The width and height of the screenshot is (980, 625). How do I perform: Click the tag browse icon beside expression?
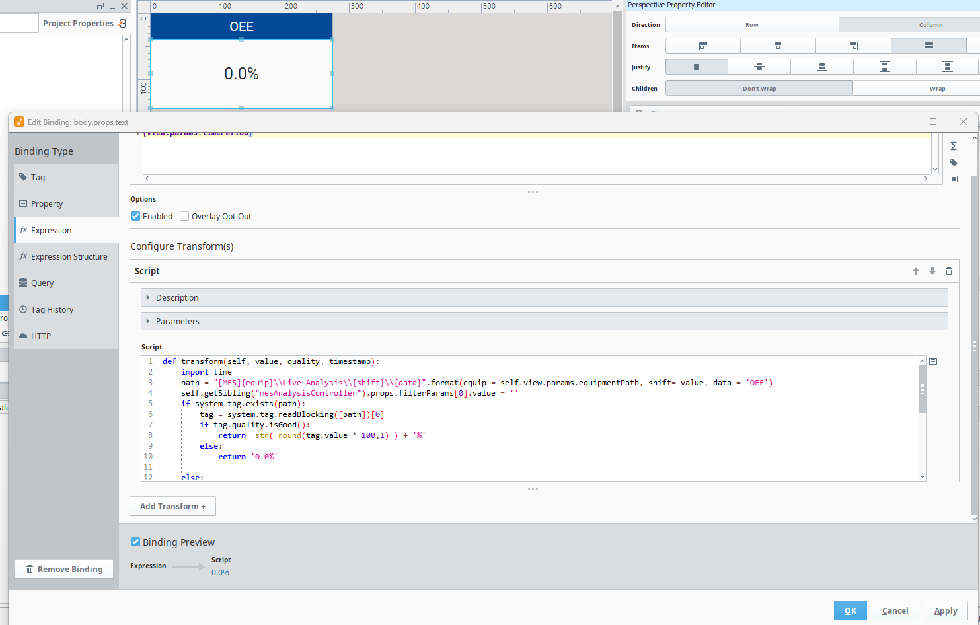click(x=954, y=163)
